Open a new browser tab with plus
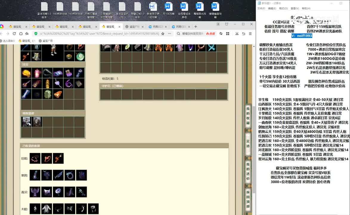This screenshot has height=215, width=350. point(196,27)
